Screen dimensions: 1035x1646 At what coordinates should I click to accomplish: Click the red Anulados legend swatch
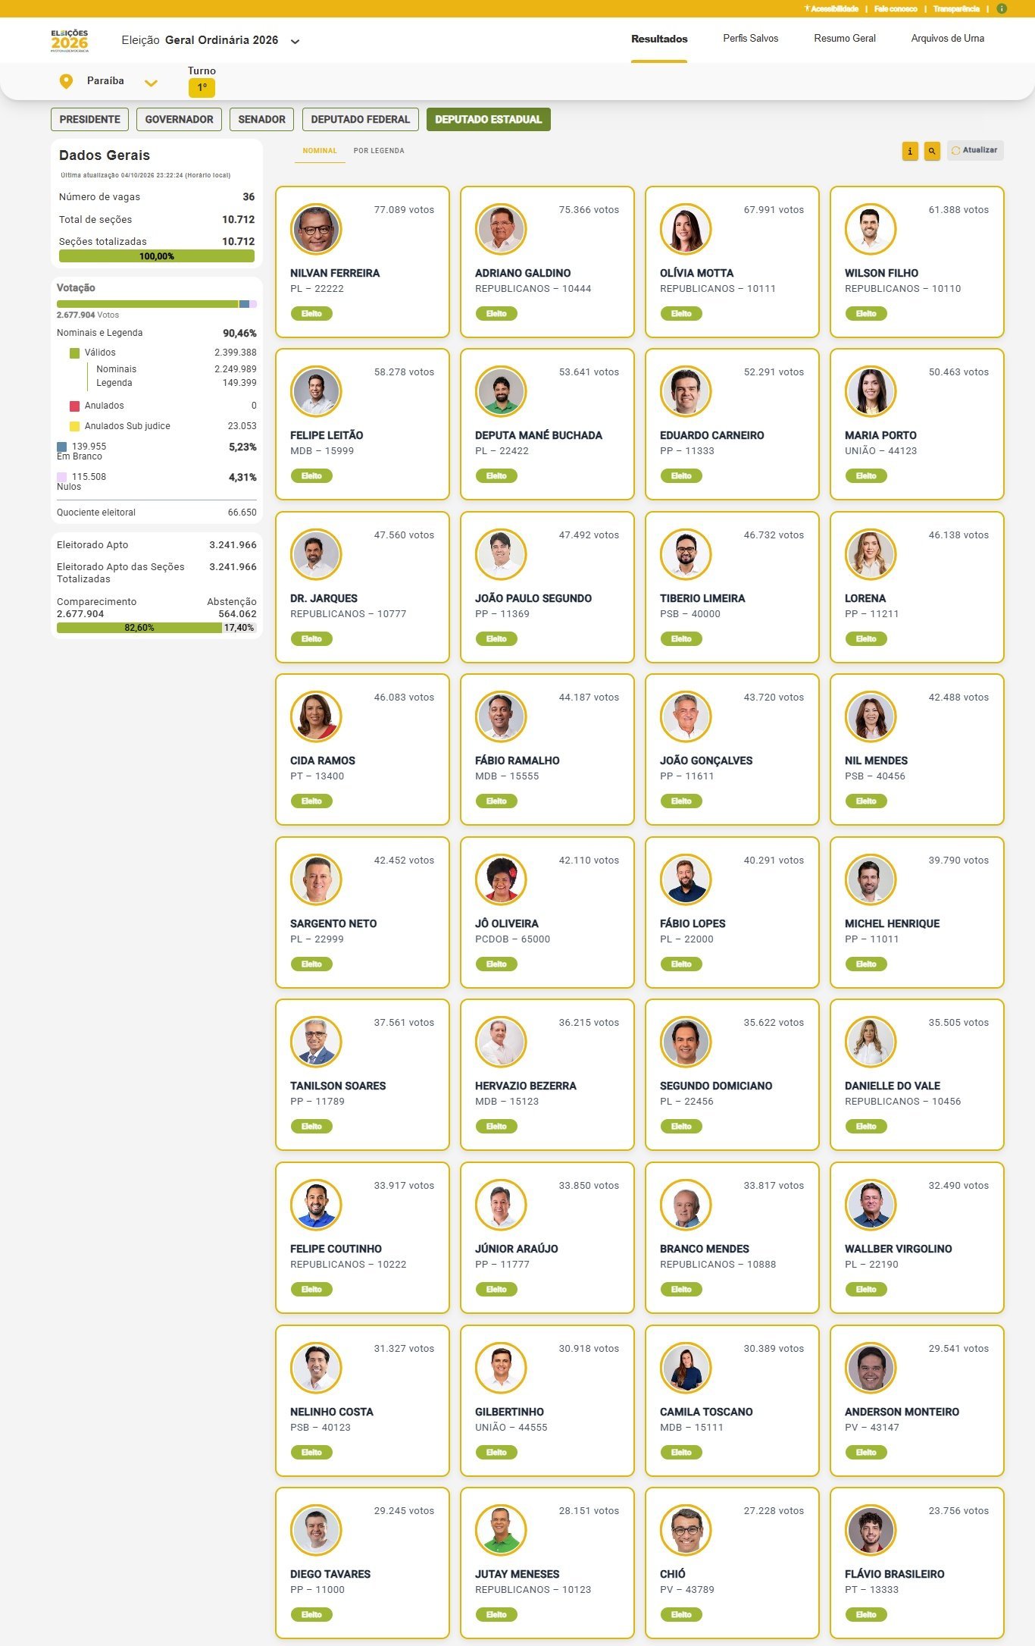[x=74, y=406]
